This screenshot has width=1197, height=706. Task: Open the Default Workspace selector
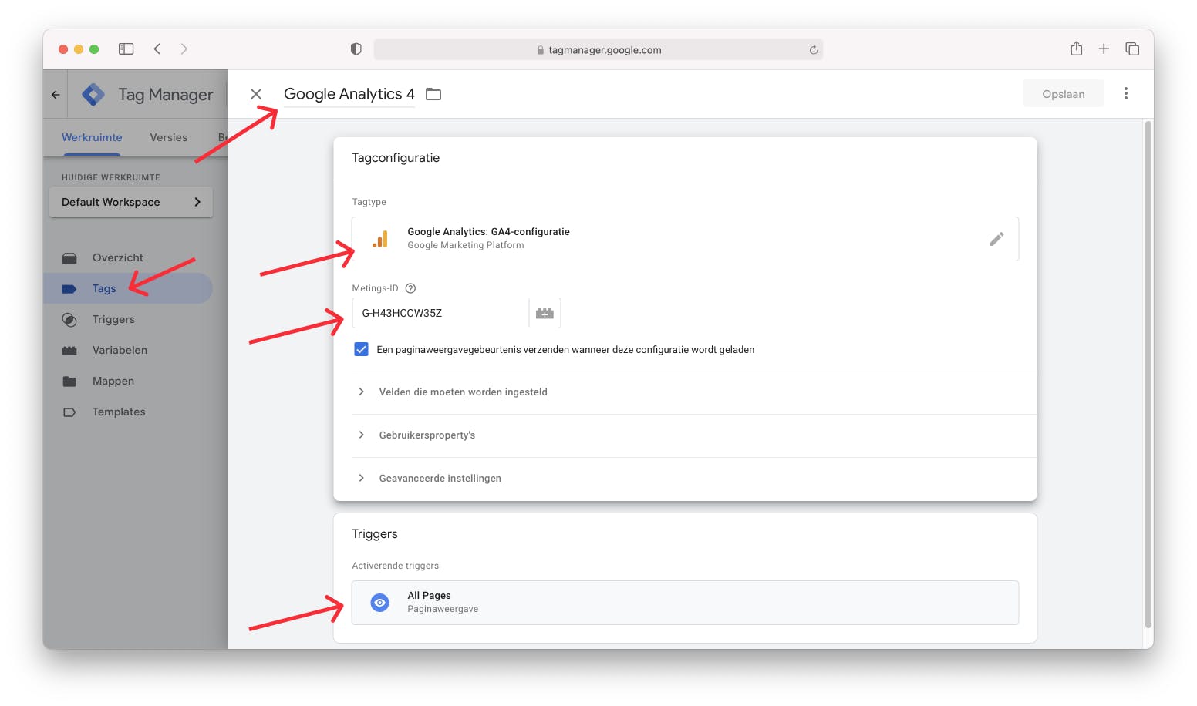click(131, 202)
